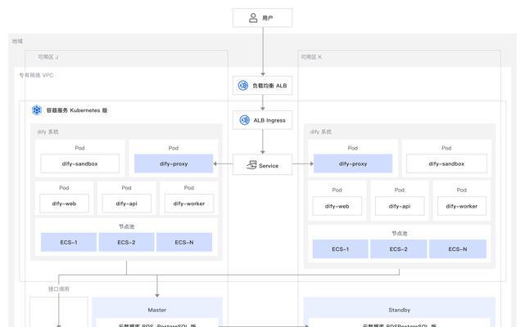
Task: Select the Standby database label
Action: 400,310
